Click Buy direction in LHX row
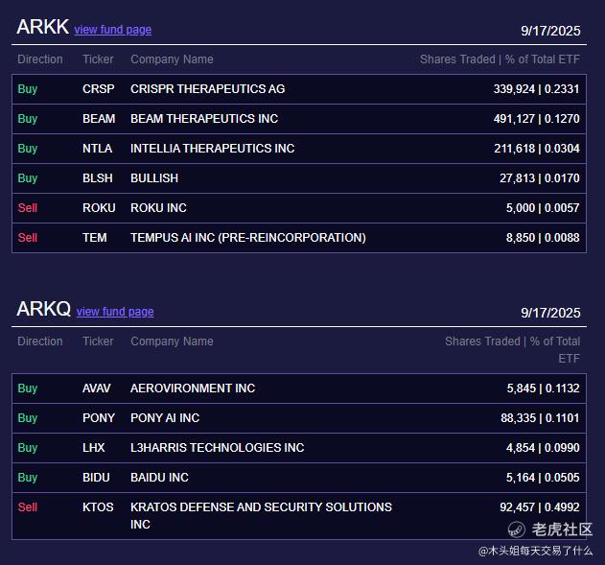605x565 pixels. click(x=28, y=448)
